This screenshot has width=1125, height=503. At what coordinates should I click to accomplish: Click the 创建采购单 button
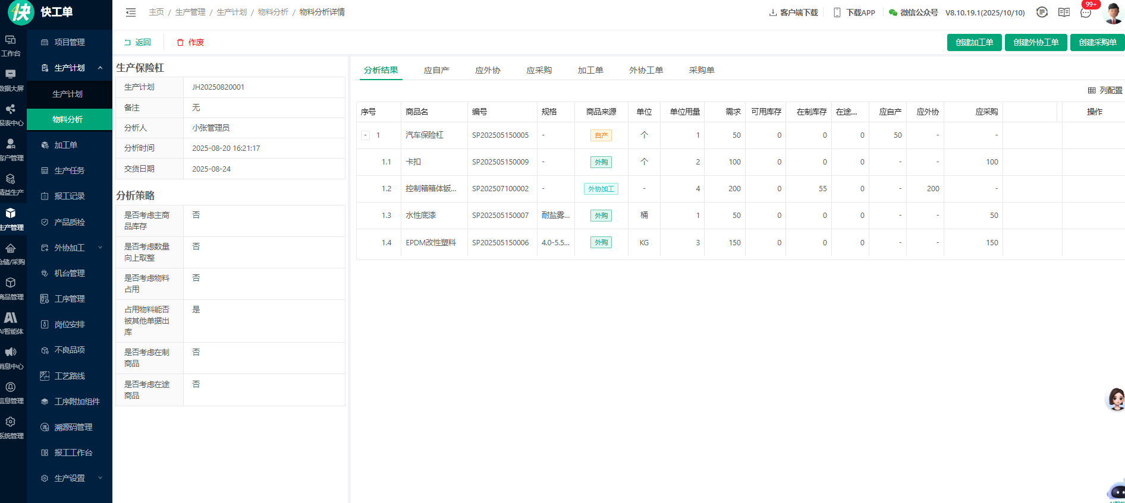tap(1098, 42)
